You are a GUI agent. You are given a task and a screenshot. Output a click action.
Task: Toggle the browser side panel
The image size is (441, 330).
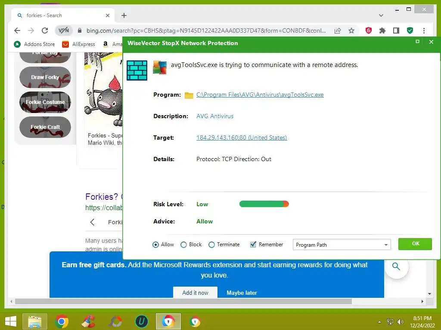pyautogui.click(x=396, y=31)
